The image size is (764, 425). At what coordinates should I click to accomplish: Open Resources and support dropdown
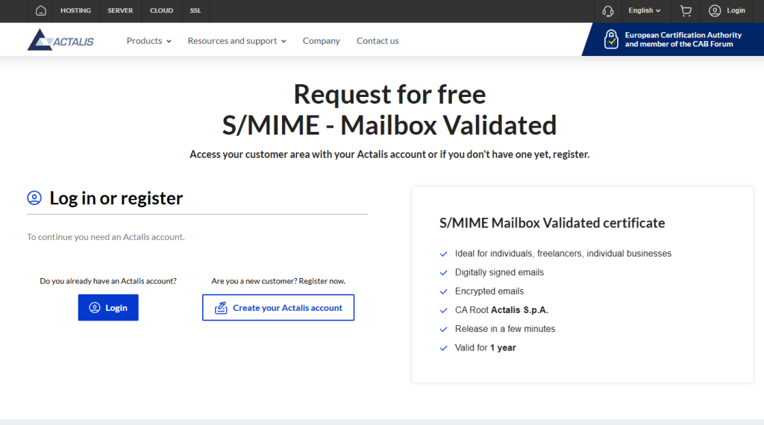click(x=237, y=41)
